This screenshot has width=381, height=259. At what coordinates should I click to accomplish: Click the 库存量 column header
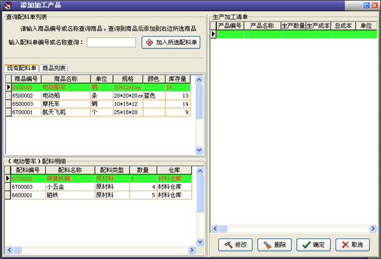click(x=177, y=79)
